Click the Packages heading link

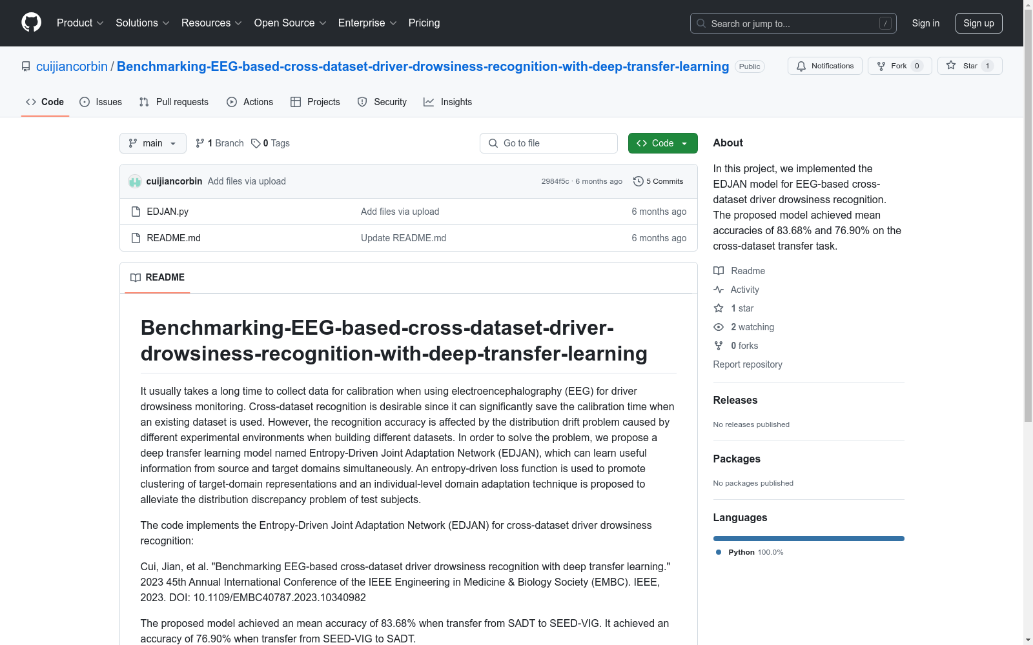point(737,459)
